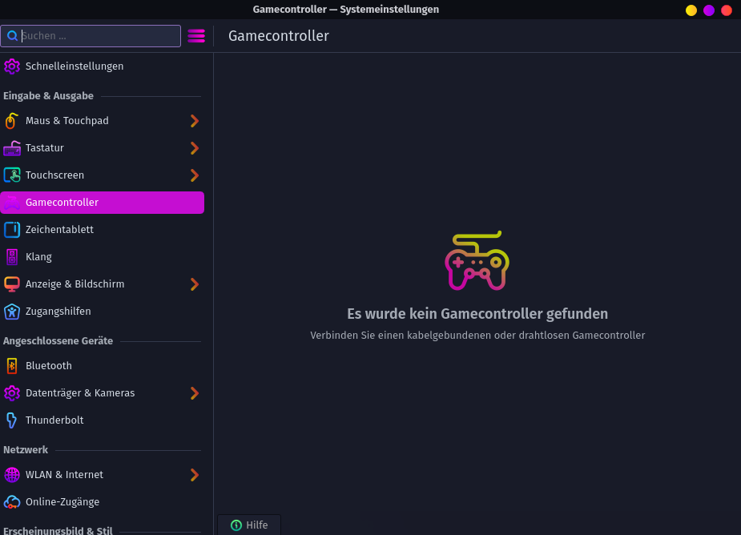
Task: Expand WLAN & Internet arrow
Action: click(x=194, y=475)
